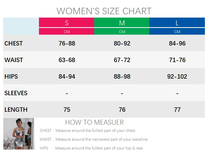Click the S chest value 76-88
Image resolution: width=208 pixels, height=157 pixels.
pos(67,43)
